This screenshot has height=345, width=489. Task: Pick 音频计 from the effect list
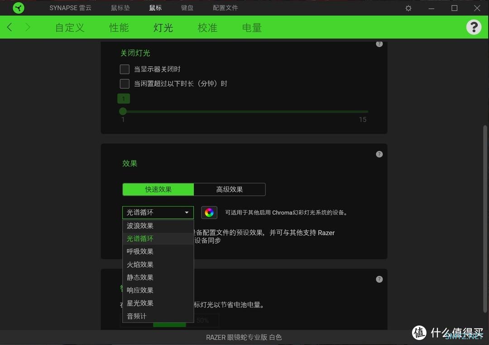tap(158, 316)
